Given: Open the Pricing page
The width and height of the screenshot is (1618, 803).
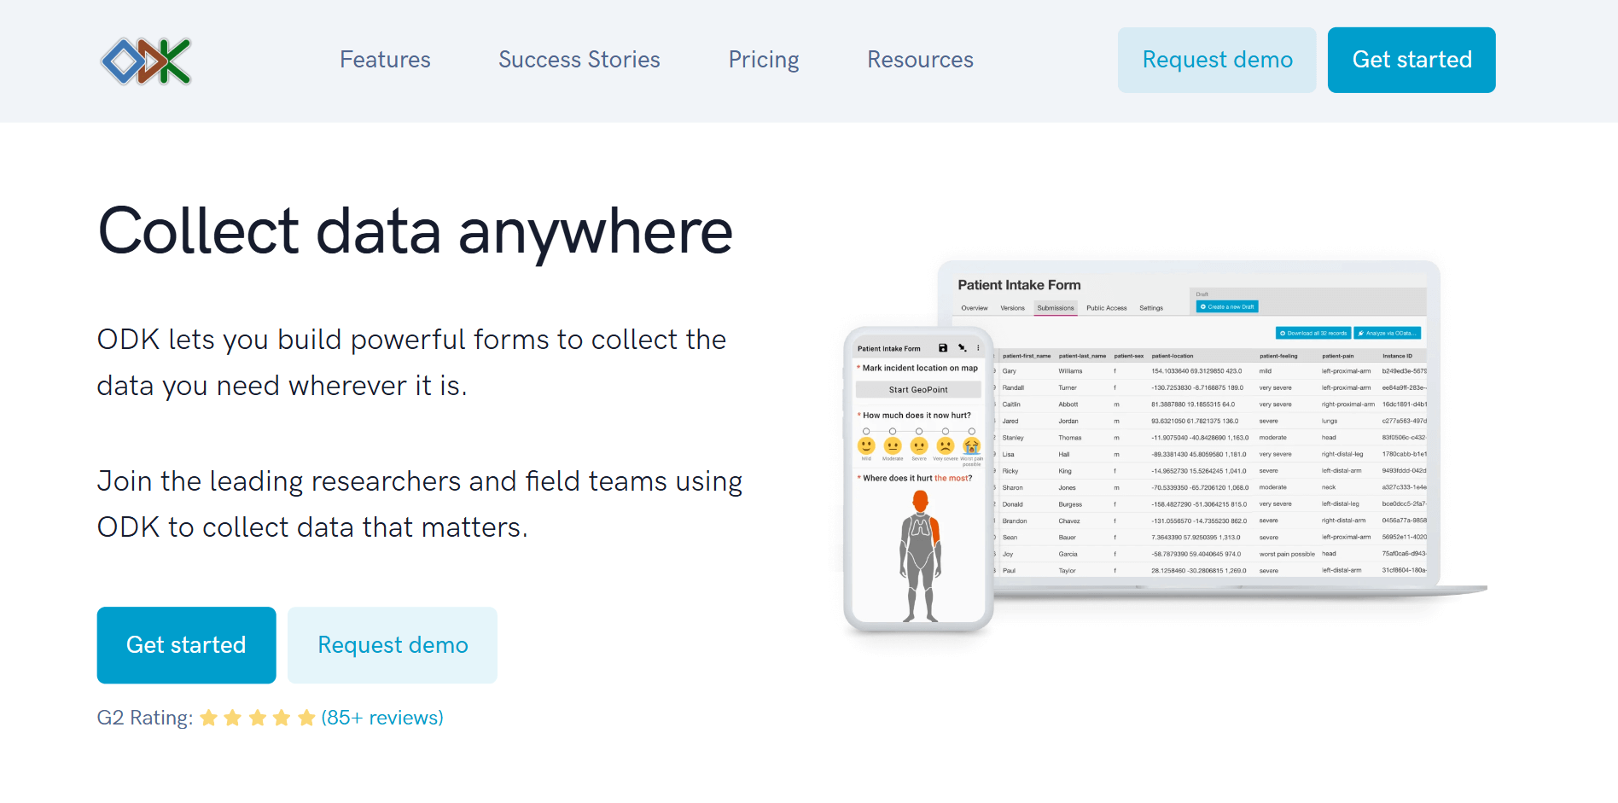Looking at the screenshot, I should pyautogui.click(x=764, y=60).
